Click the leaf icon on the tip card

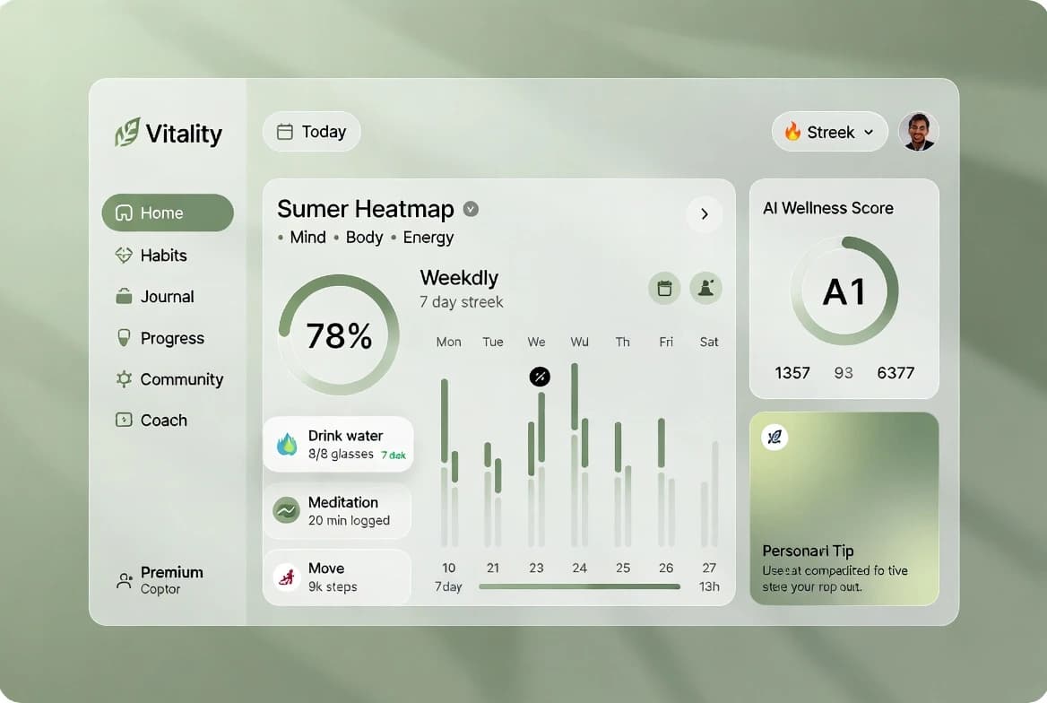click(x=774, y=437)
